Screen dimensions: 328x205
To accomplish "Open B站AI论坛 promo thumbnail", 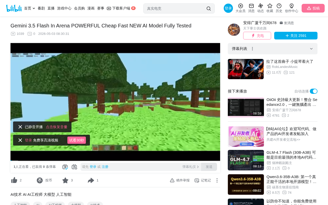I will pyautogui.click(x=246, y=137).
